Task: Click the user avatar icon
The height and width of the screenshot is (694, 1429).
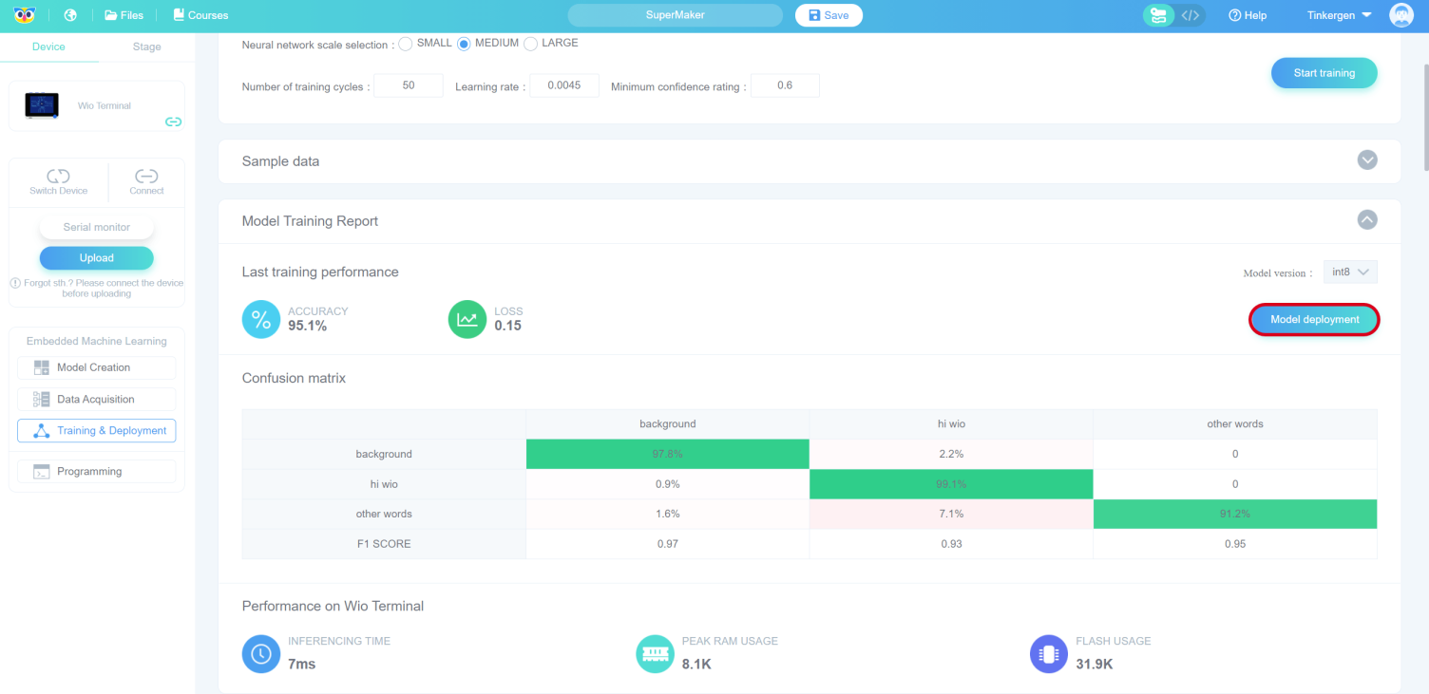Action: click(1401, 15)
